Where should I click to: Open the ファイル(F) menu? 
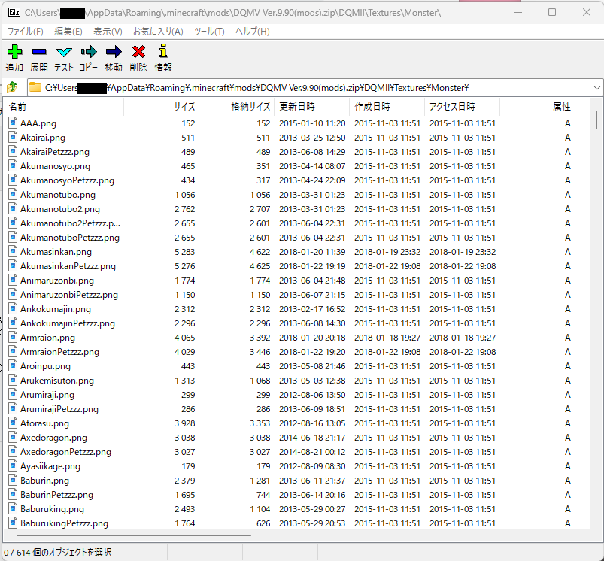tap(26, 31)
